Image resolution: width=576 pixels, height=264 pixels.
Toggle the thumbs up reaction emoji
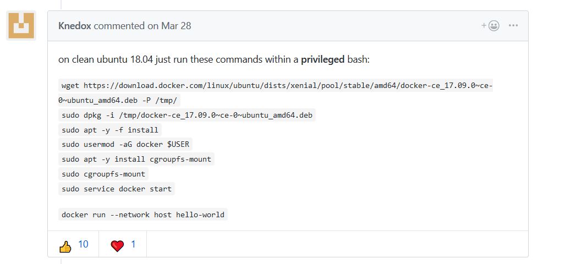click(x=65, y=245)
